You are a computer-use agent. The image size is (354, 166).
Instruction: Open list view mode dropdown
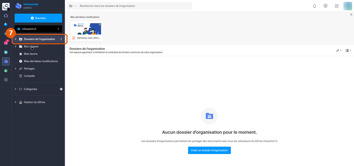pyautogui.click(x=348, y=51)
